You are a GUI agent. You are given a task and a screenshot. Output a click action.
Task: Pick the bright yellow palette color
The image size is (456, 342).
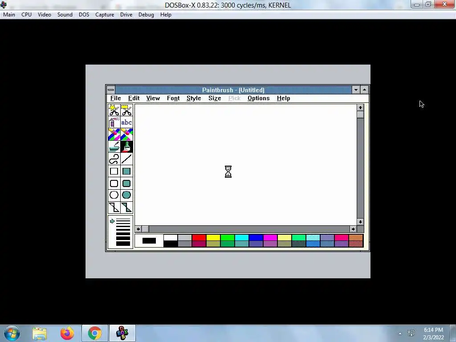coord(213,238)
